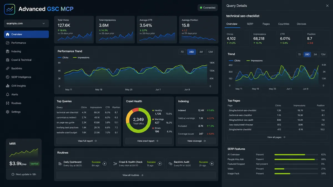Select 28D range in Performance Trend
333x187 pixels.
tap(191, 52)
